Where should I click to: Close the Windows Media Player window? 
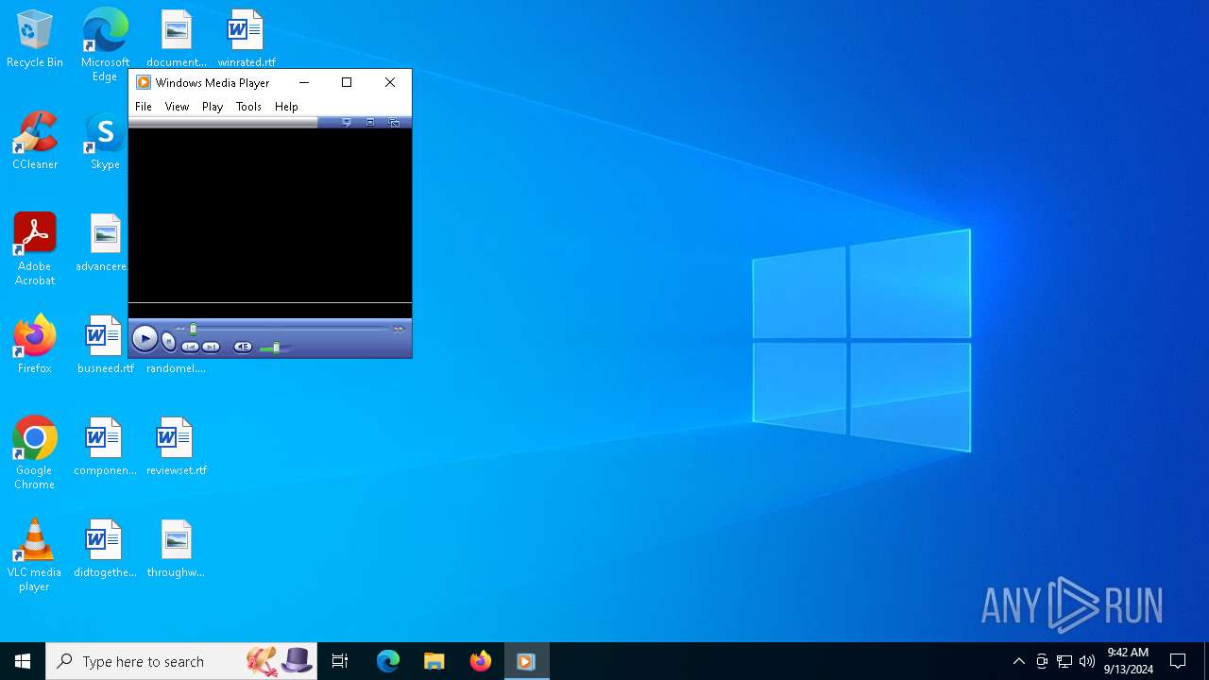[390, 82]
